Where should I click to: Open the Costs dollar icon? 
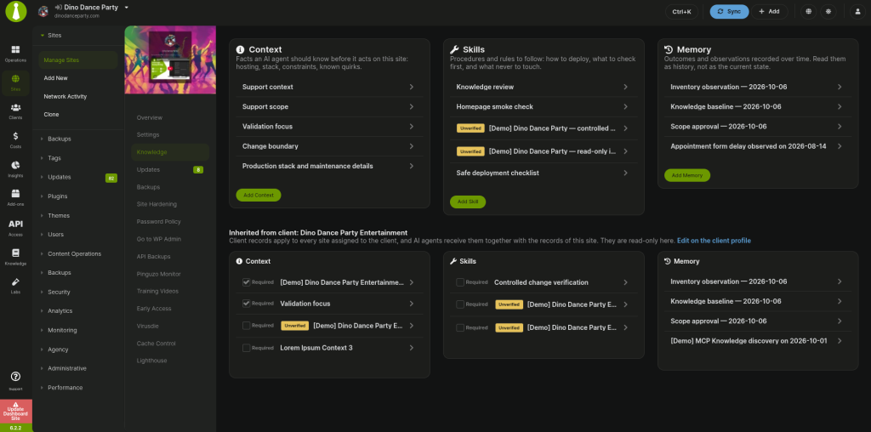point(15,139)
